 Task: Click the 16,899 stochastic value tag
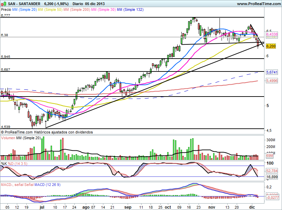tap(272, 177)
